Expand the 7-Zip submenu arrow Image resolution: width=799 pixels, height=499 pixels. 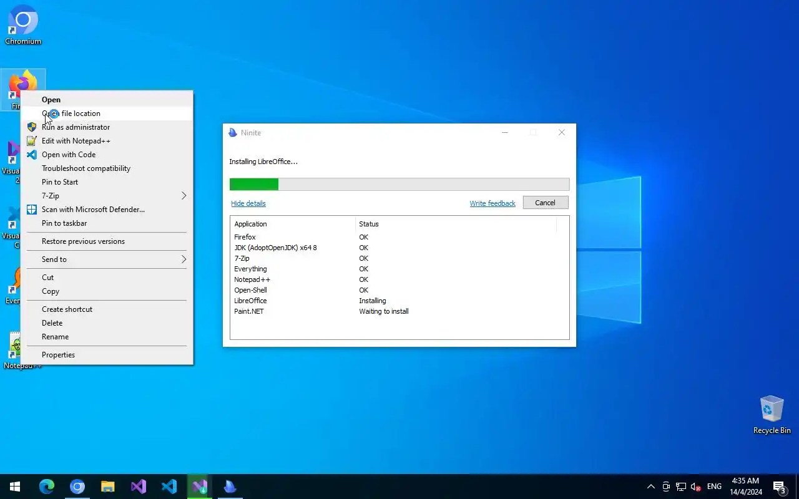pyautogui.click(x=184, y=195)
